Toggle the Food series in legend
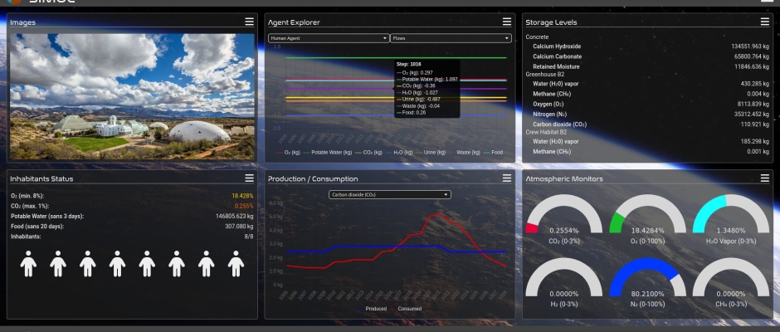The image size is (780, 332). [x=495, y=153]
